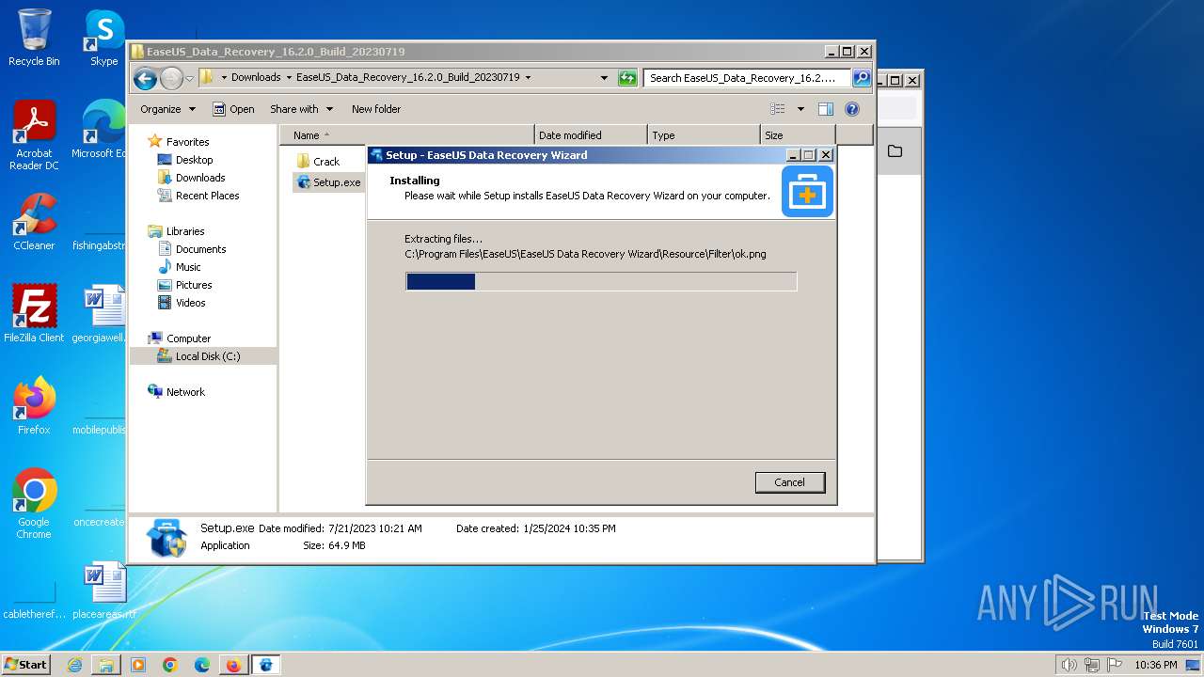Sort by Type column
This screenshot has height=677, width=1204.
[x=704, y=135]
